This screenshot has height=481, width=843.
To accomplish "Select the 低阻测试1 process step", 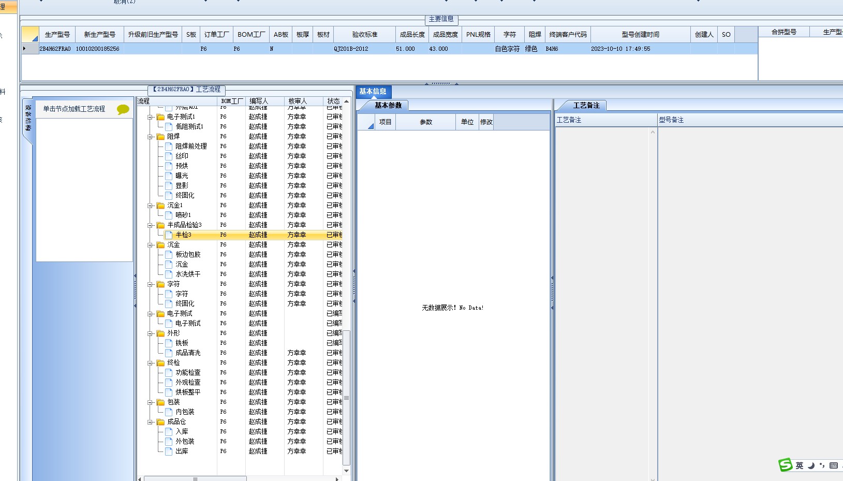I will coord(189,126).
